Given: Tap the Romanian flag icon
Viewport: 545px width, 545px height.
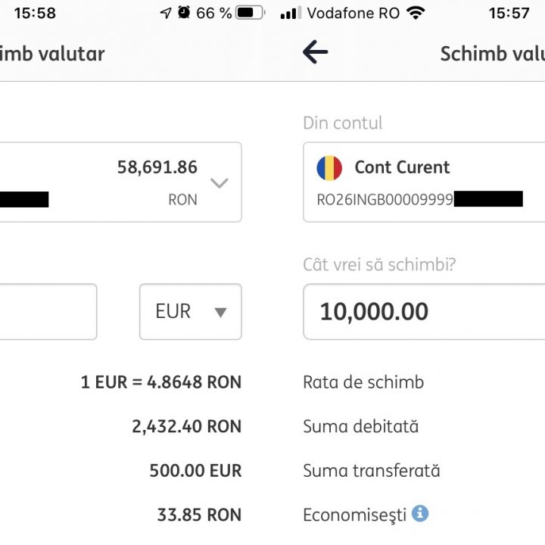Looking at the screenshot, I should (329, 168).
